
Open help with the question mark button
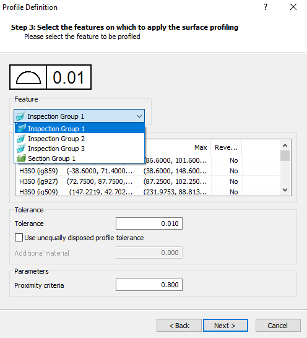[x=266, y=7]
